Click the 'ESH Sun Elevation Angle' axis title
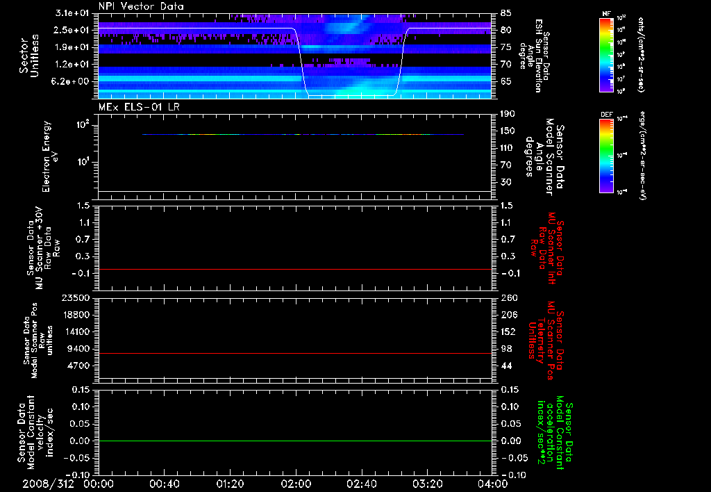Screen dimensions: 711x492 tap(535, 56)
